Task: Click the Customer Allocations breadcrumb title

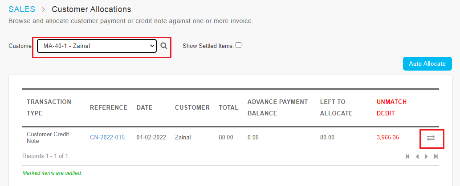Action: pos(92,9)
